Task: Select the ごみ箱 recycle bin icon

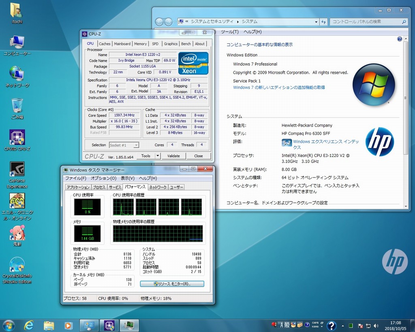Action: [17, 109]
